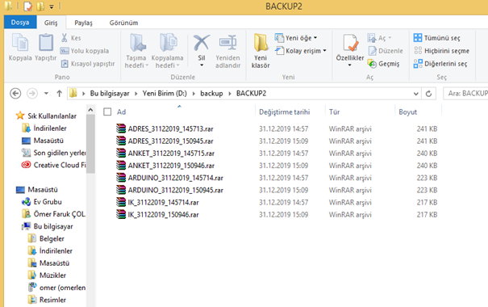The image size is (488, 307).
Task: Click the sidebar vertical scrollbar thumb
Action: pyautogui.click(x=90, y=143)
